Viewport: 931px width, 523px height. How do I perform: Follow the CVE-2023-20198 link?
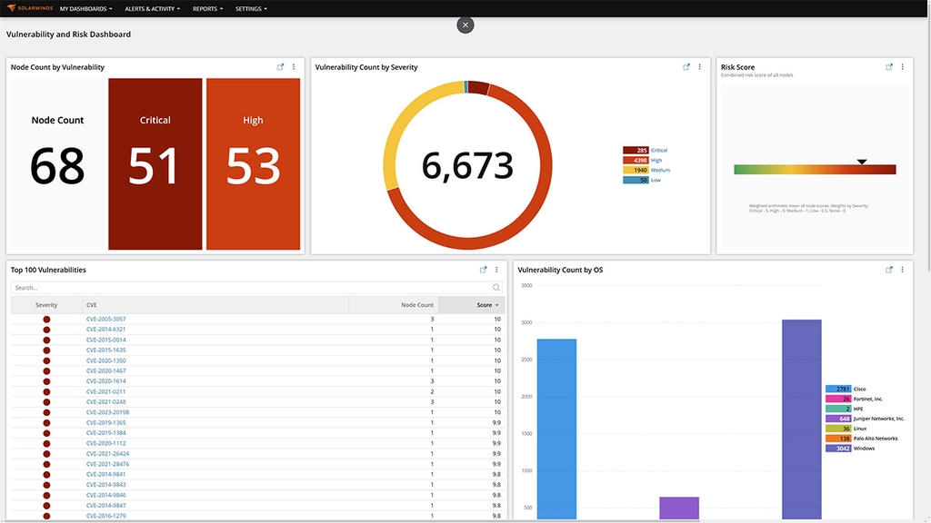click(106, 411)
